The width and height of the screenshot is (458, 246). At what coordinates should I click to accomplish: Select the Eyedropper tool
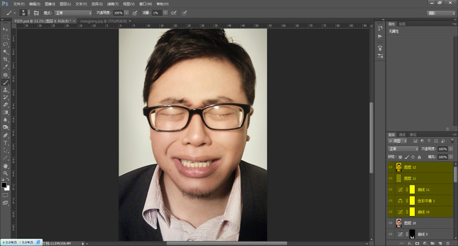[x=5, y=67]
